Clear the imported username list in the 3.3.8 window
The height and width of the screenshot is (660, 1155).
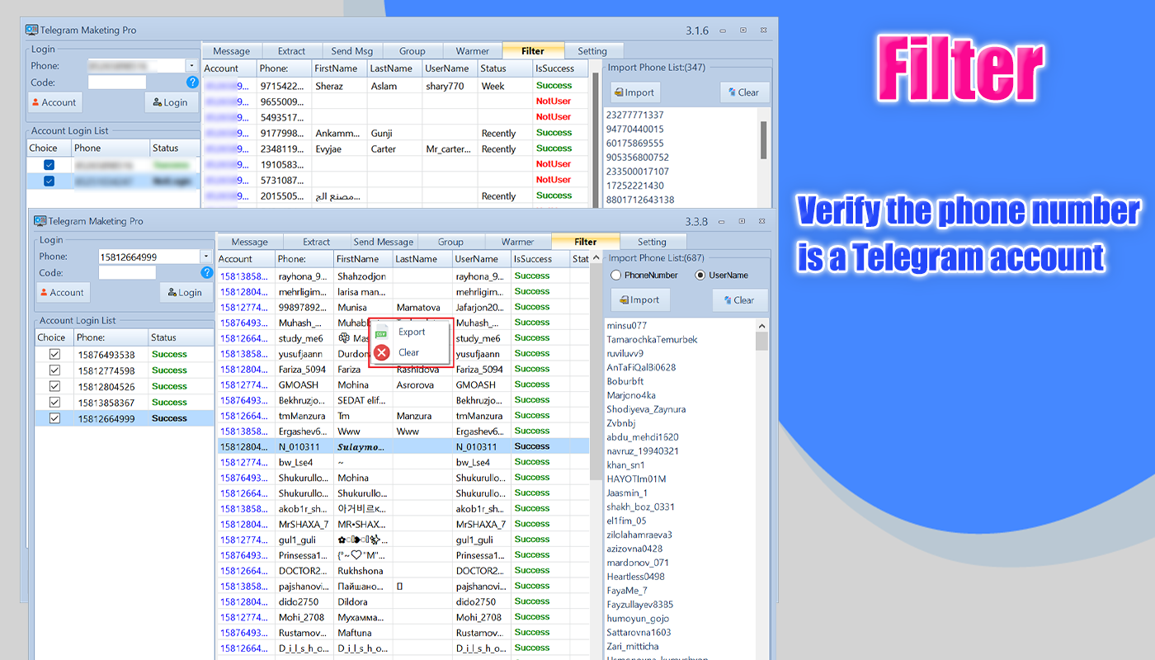739,300
